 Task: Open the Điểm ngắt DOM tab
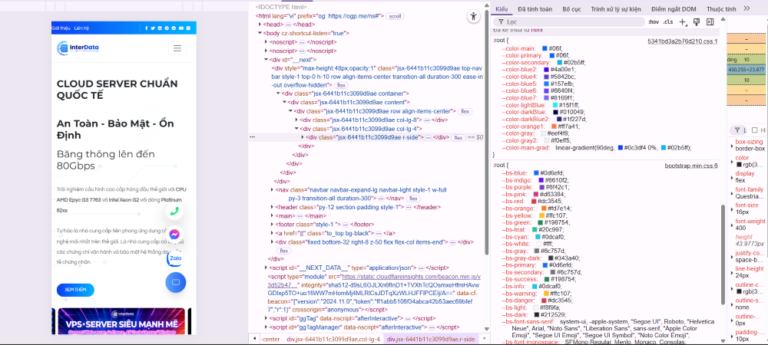pyautogui.click(x=675, y=8)
